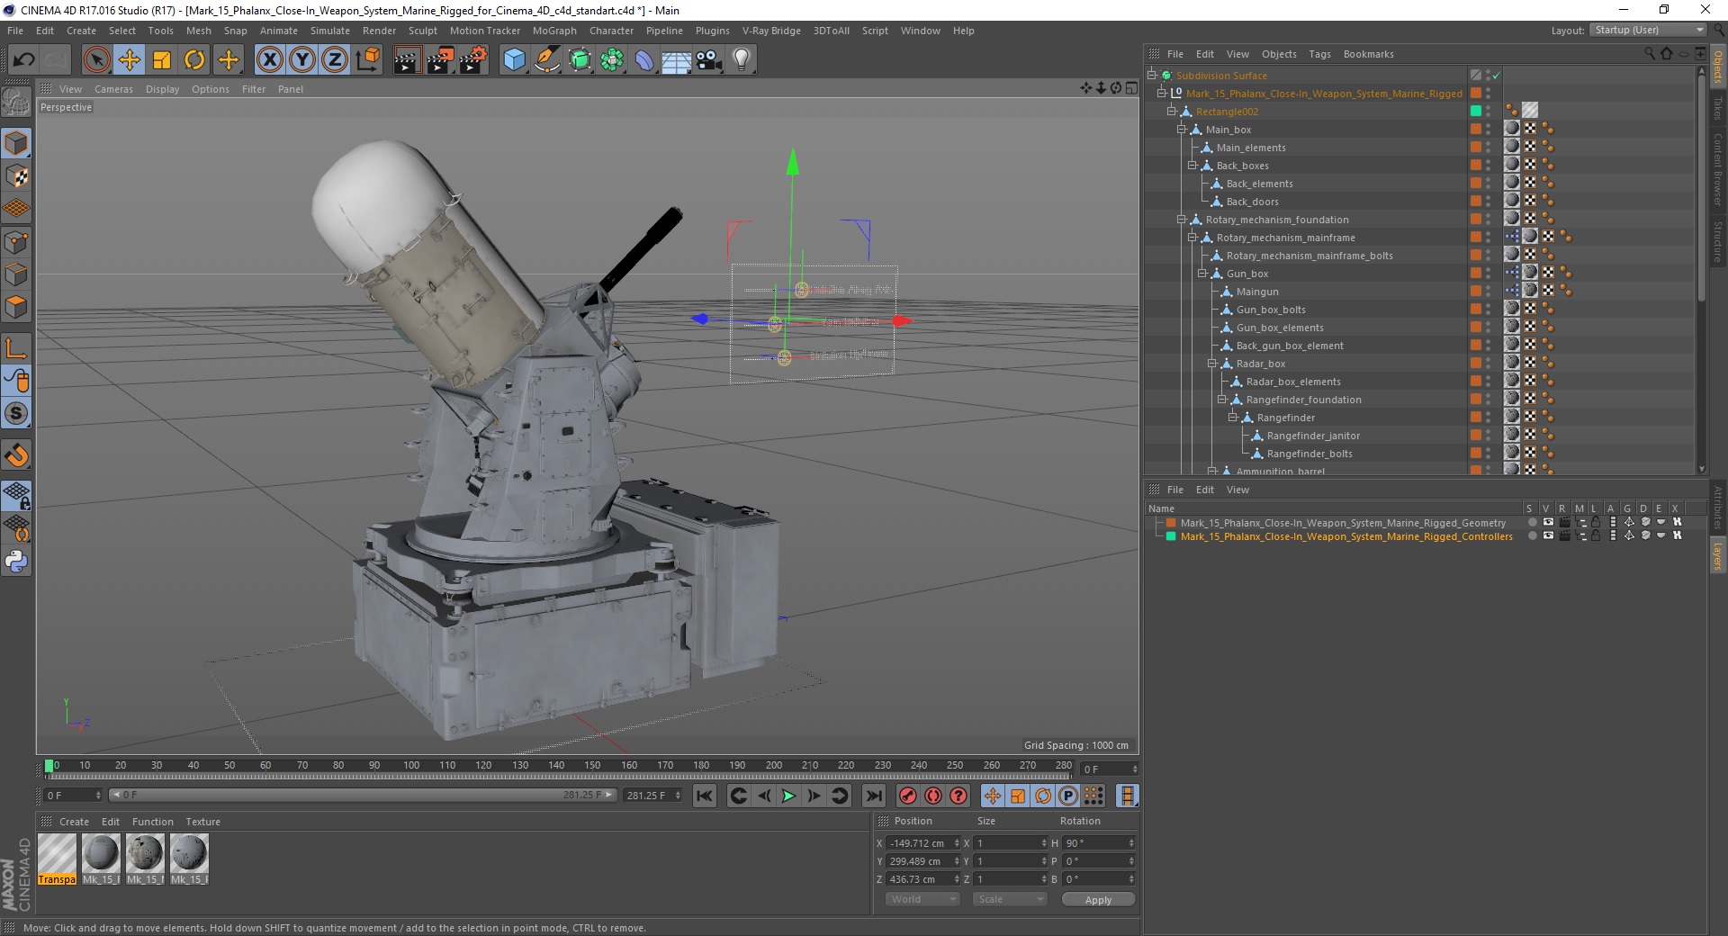
Task: Click the Object Manager vertical scrollbar
Action: click(x=1701, y=189)
